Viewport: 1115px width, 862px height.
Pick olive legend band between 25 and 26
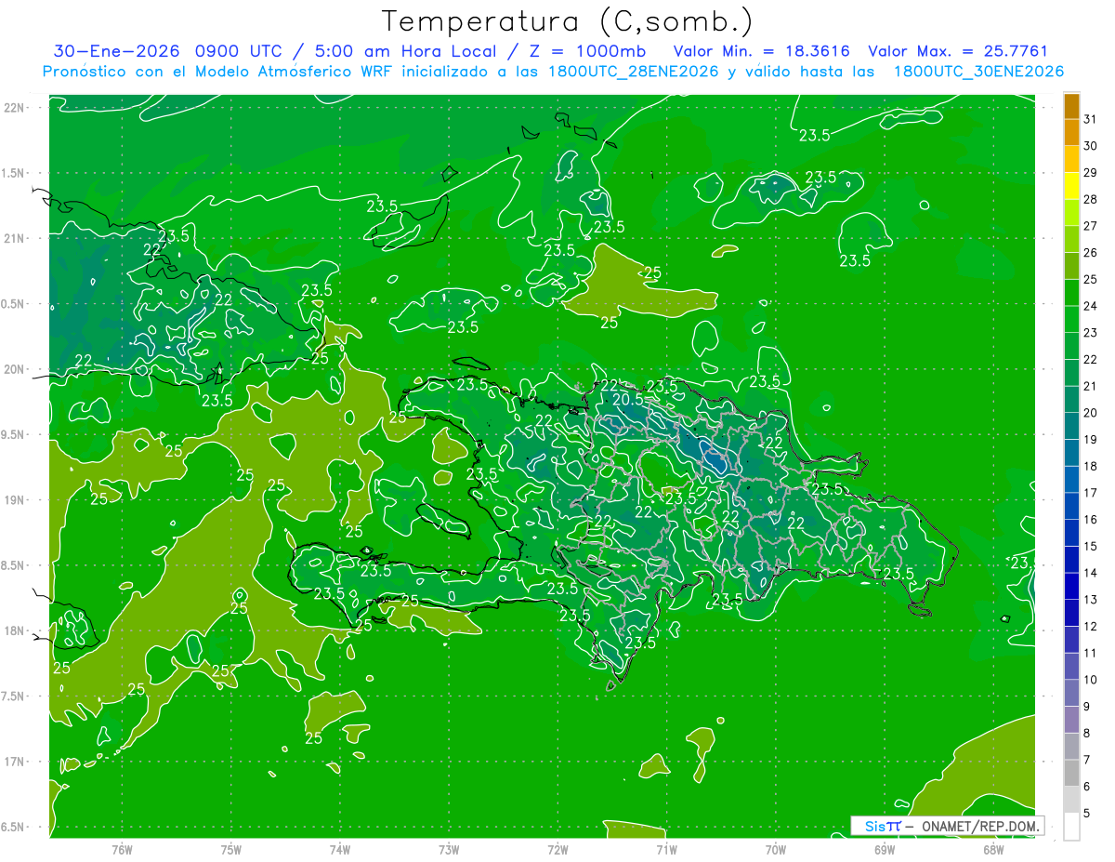pos(1071,266)
